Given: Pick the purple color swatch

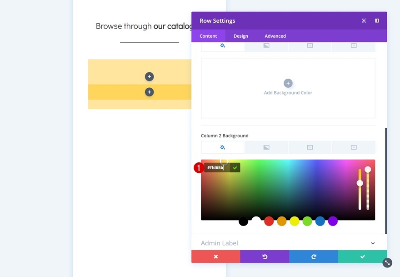Looking at the screenshot, I should pyautogui.click(x=333, y=221).
